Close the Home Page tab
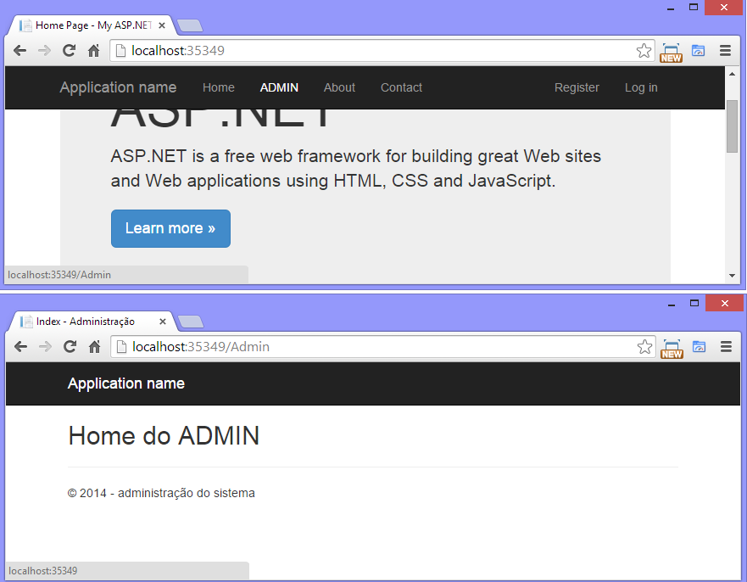747x582 pixels. tap(162, 25)
